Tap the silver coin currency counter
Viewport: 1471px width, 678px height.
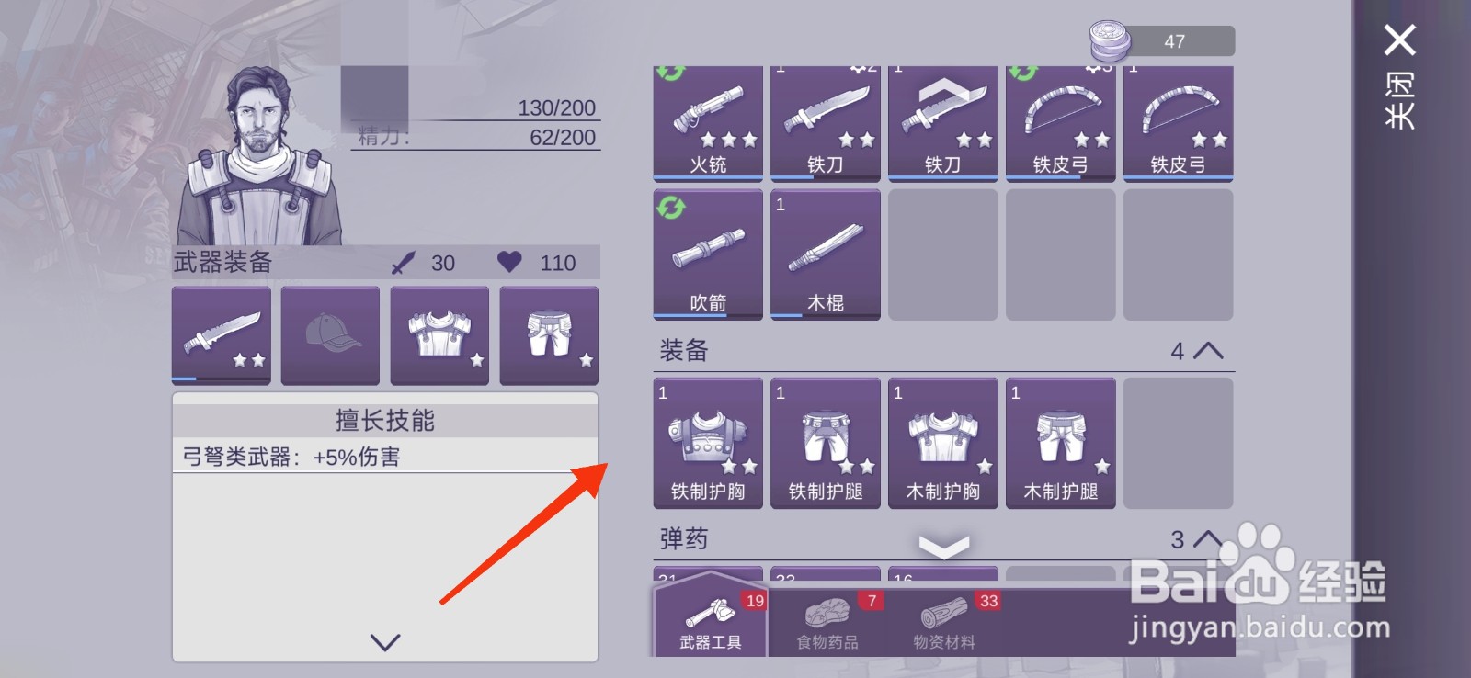click(1162, 41)
